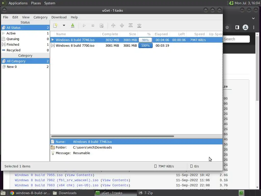Sort by the Elapsed column header

pyautogui.click(x=161, y=34)
